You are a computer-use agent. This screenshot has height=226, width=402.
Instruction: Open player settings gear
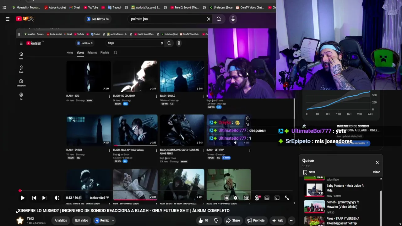(x=257, y=198)
